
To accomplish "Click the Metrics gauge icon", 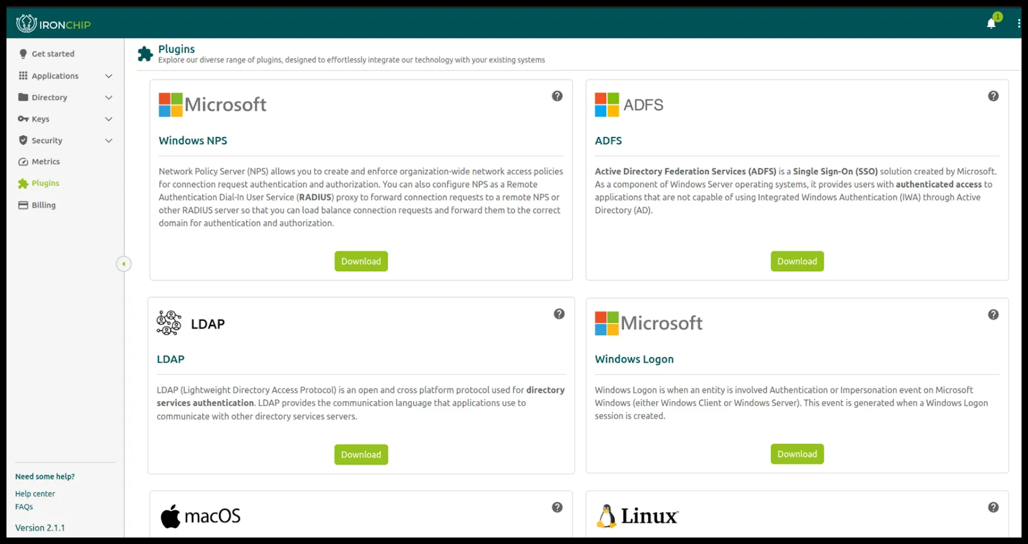I will click(23, 162).
